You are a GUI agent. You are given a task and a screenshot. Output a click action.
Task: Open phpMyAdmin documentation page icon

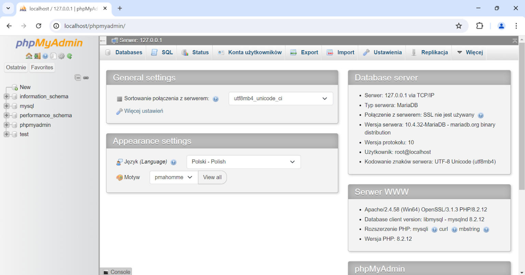click(53, 56)
